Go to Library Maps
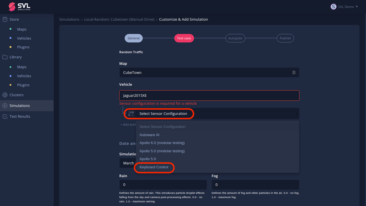366x206 pixels. point(22,67)
